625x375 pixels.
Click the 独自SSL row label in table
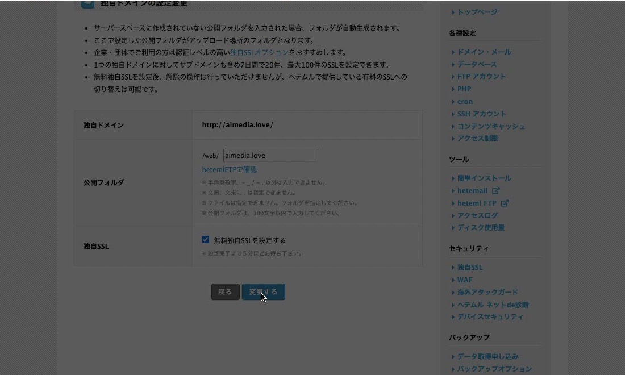pos(96,246)
